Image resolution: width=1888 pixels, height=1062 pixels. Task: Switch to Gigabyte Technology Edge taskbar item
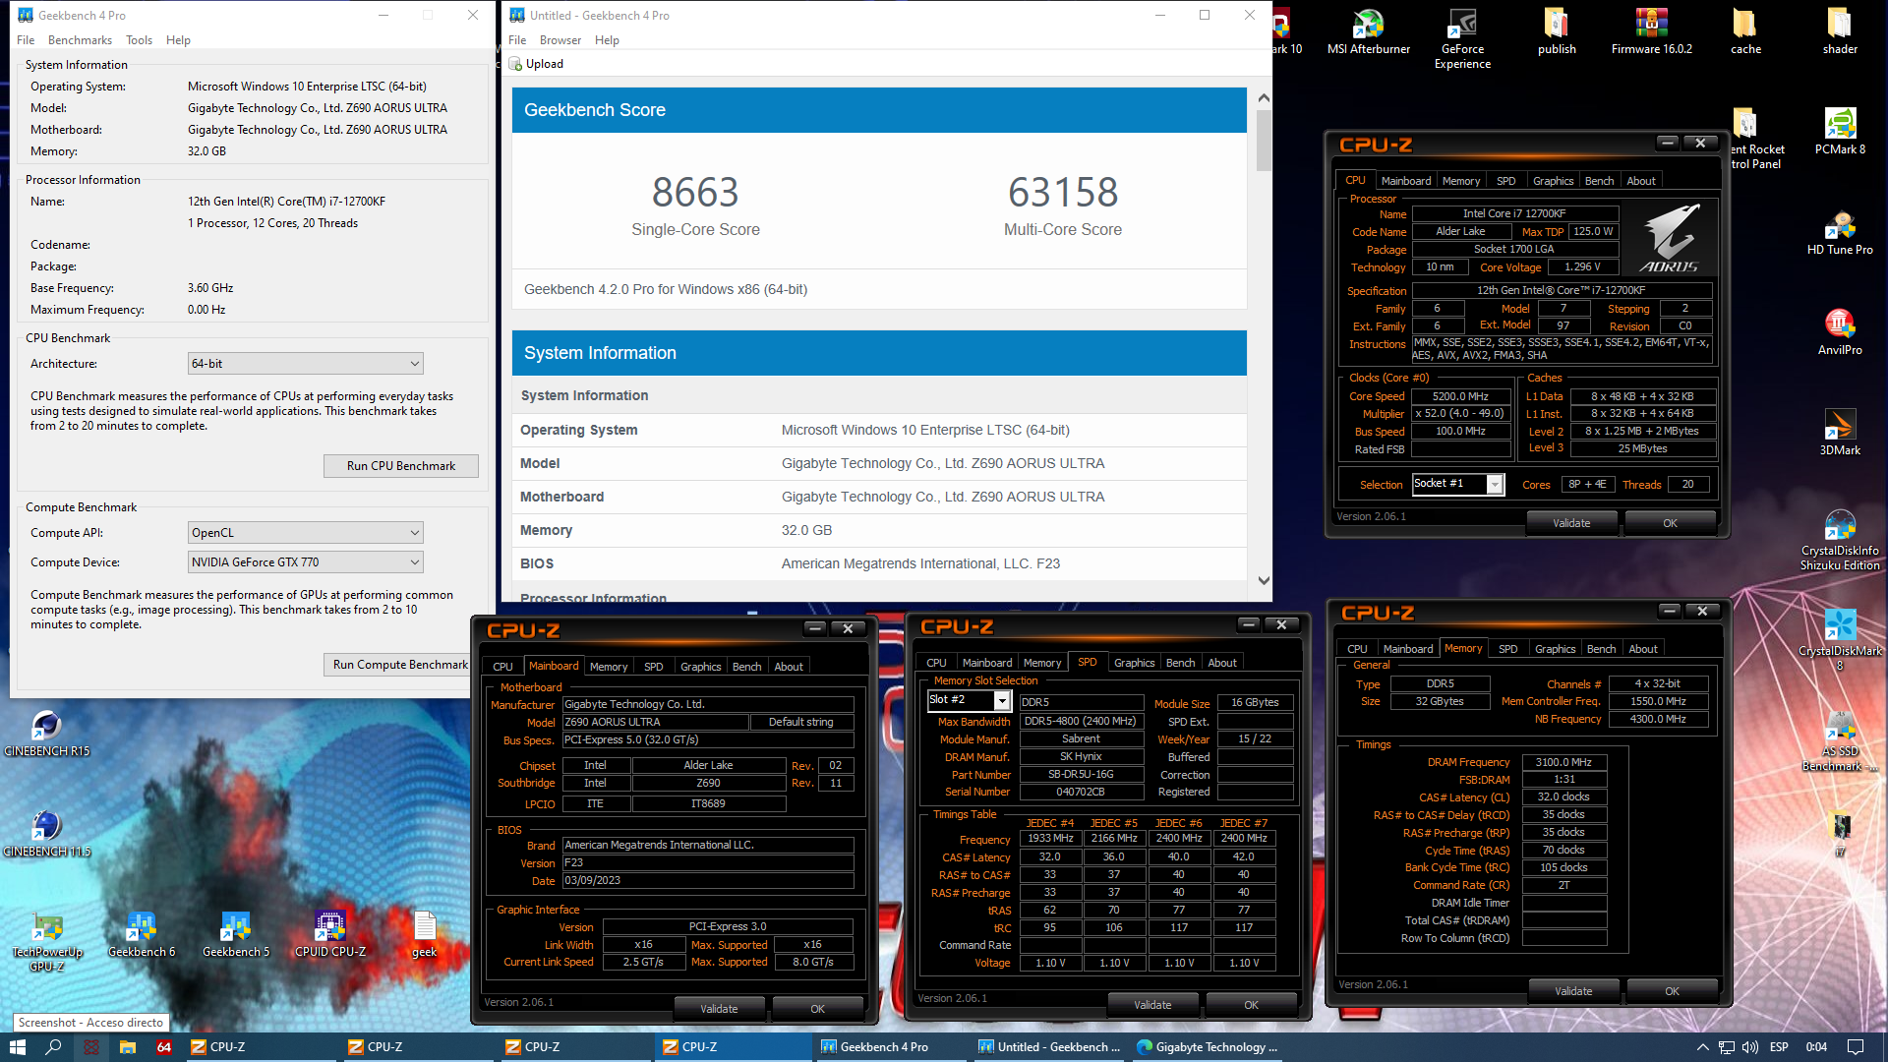tap(1208, 1047)
